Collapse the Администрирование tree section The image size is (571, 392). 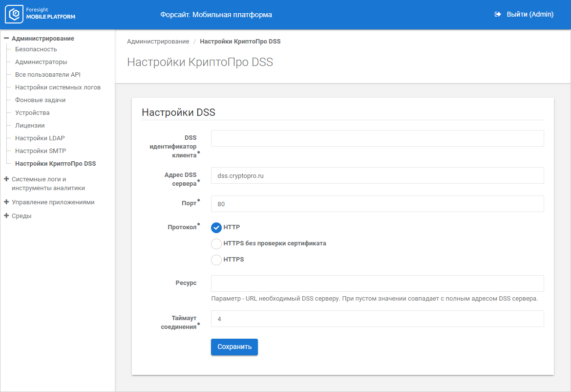point(6,38)
